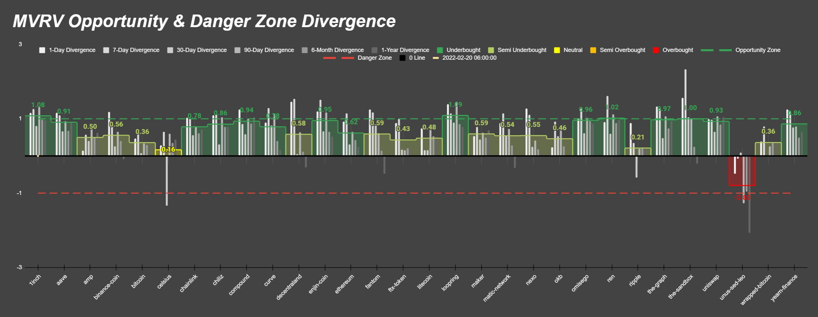Click the 1.00 value above the-sandbox

point(690,108)
